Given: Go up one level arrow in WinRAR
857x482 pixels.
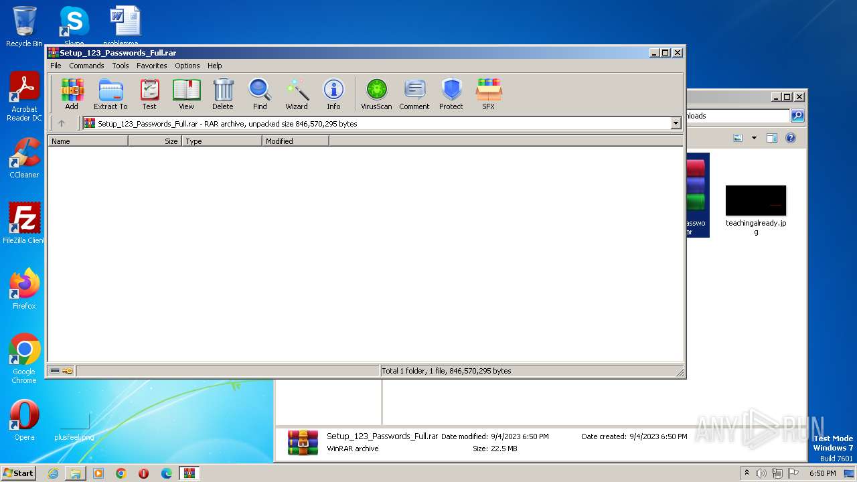Looking at the screenshot, I should tap(62, 123).
